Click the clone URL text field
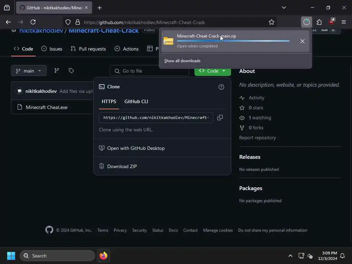 tap(156, 118)
